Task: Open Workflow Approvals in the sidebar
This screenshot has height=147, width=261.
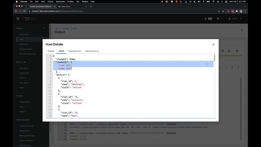Action: click(27, 54)
